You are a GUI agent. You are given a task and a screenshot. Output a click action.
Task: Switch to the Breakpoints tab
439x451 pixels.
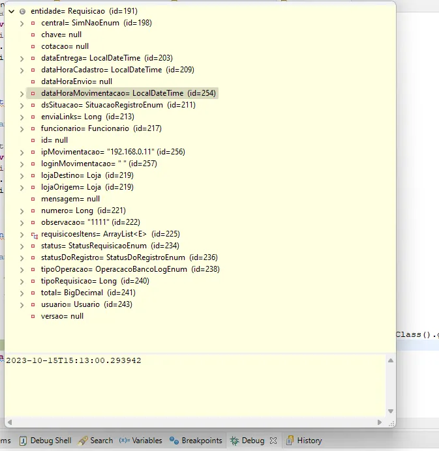pyautogui.click(x=196, y=441)
